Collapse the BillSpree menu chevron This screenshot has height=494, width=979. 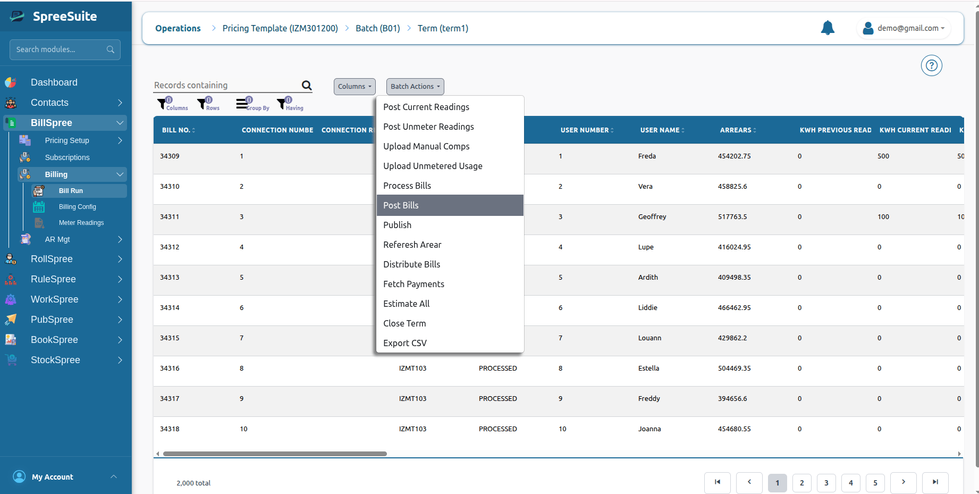[120, 123]
